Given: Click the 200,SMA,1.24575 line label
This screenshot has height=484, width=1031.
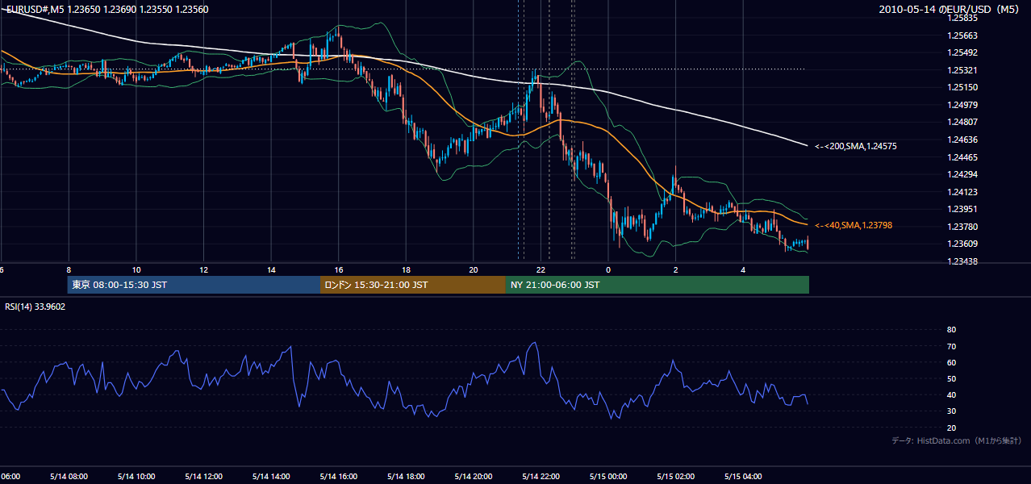Looking at the screenshot, I should 856,146.
